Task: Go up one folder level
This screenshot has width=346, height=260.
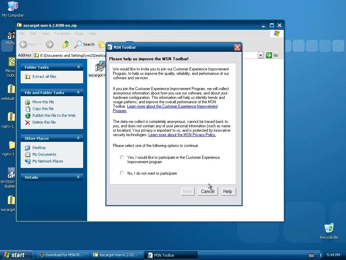Action: click(66, 44)
